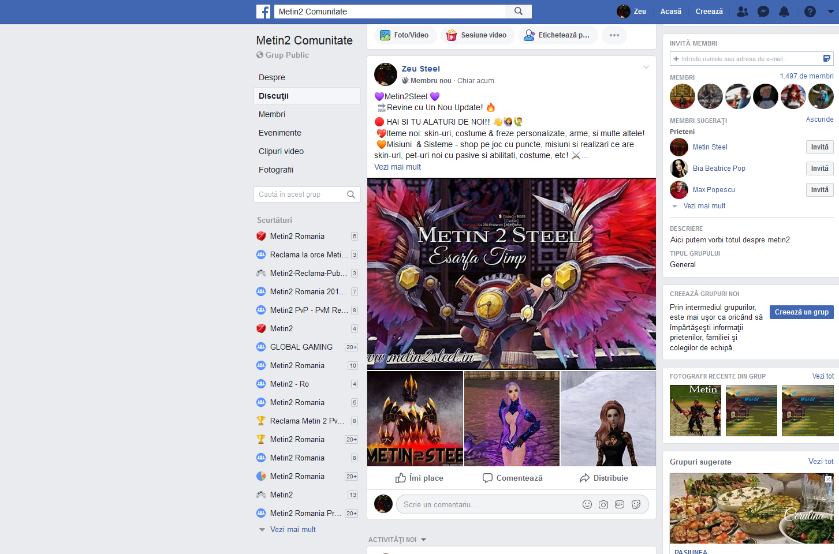Screen dimensions: 839x554
Task: Expand post text with Vezi mai mult
Action: click(x=397, y=167)
